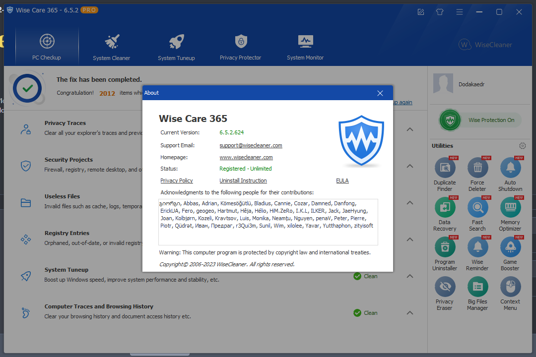Launch Fast Search utility
Image resolution: width=536 pixels, height=357 pixels.
coord(477,214)
